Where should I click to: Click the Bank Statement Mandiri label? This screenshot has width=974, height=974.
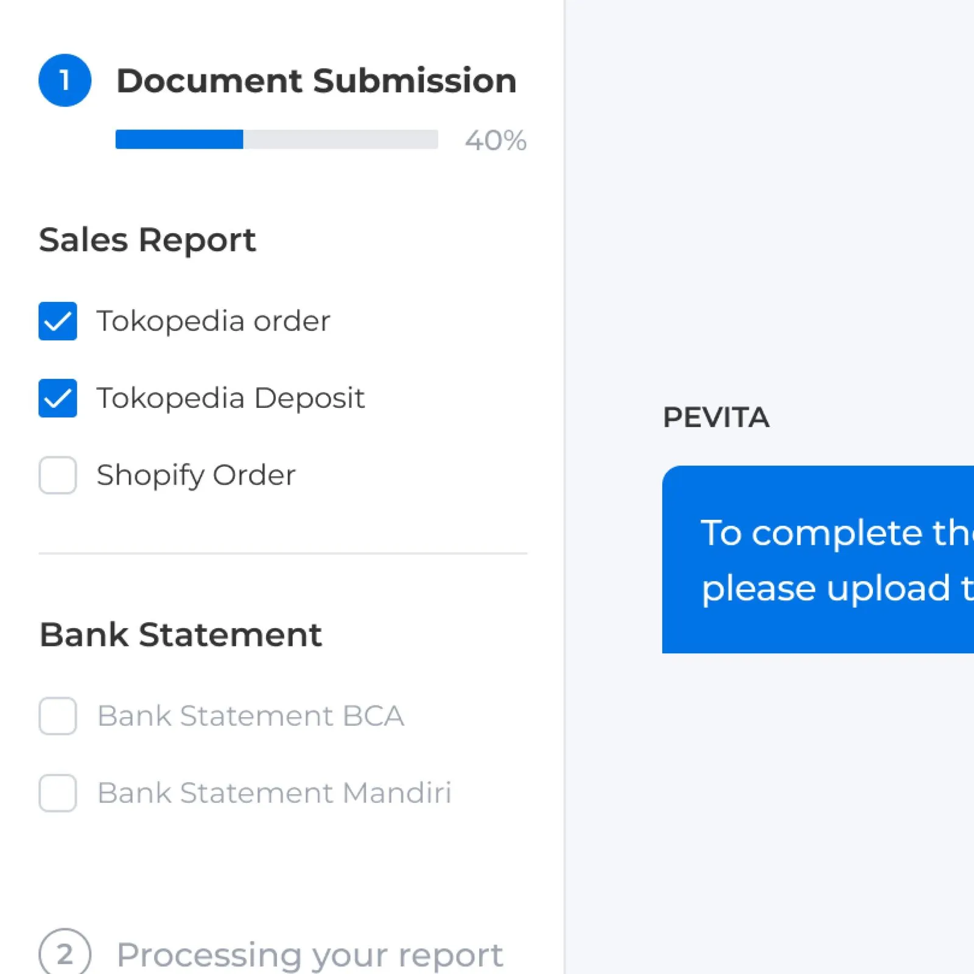tap(274, 793)
